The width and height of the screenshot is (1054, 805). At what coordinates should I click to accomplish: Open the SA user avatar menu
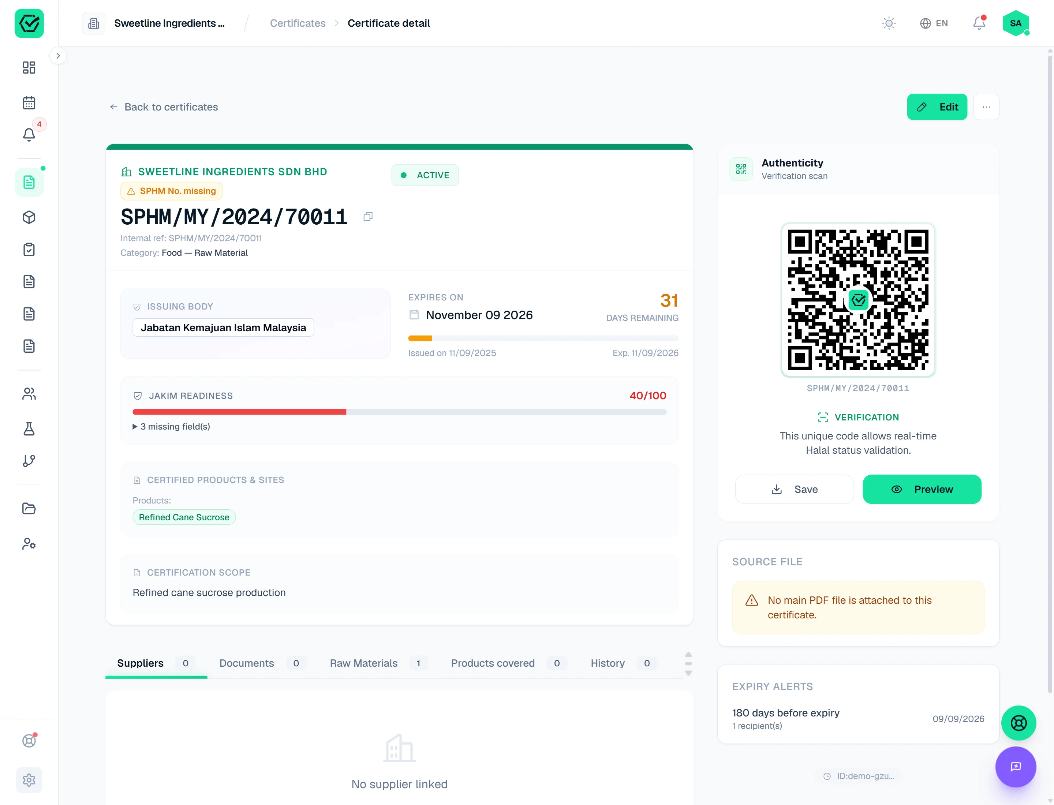[x=1015, y=23]
